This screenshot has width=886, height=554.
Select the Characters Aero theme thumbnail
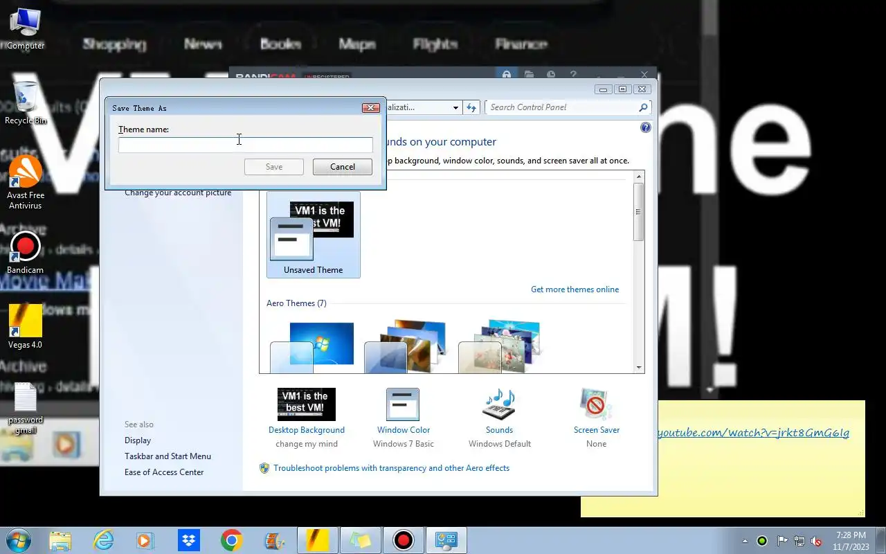(x=500, y=346)
